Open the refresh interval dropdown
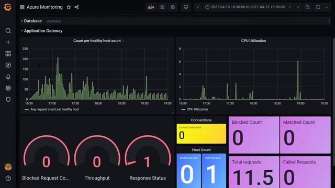The image size is (335, 188). [x=327, y=7]
